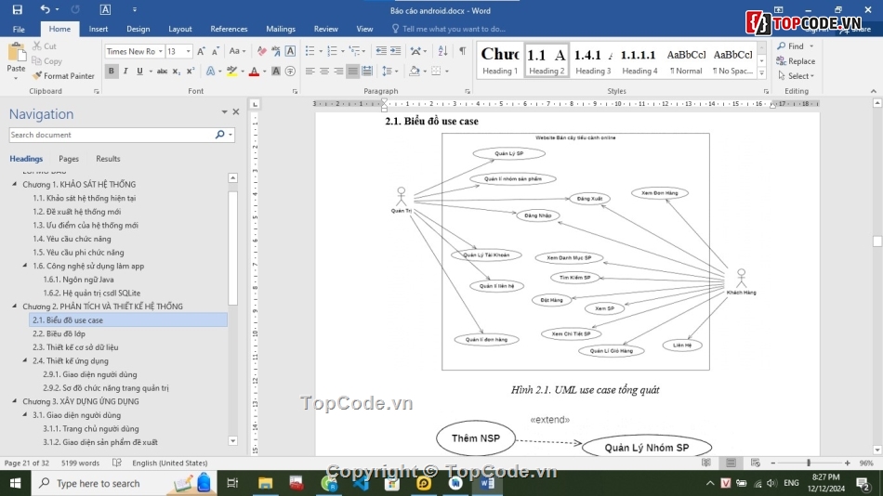883x496 pixels.
Task: Click the Save icon in title bar
Action: (x=18, y=9)
